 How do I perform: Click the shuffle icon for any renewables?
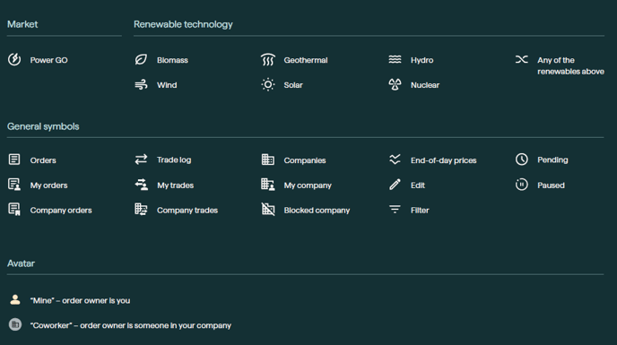(x=521, y=59)
